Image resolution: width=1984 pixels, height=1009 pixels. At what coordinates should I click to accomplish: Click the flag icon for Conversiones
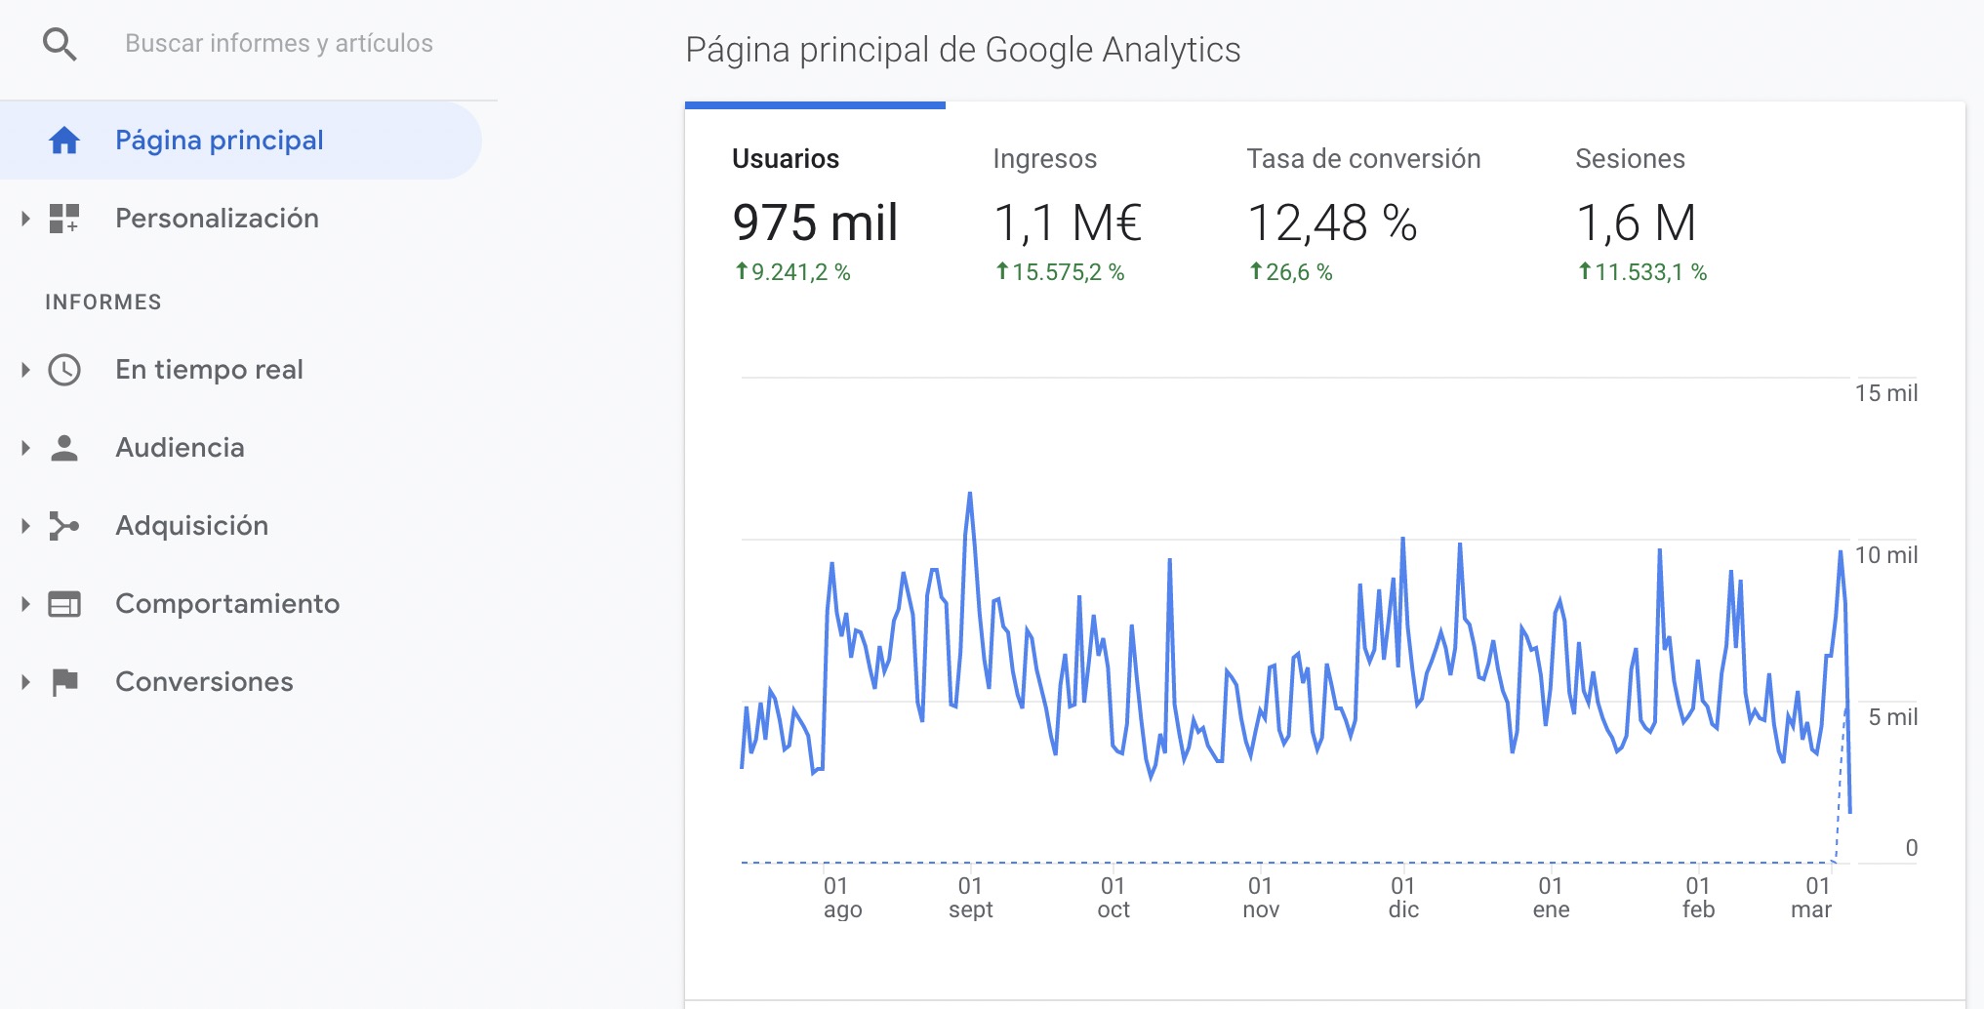(64, 682)
